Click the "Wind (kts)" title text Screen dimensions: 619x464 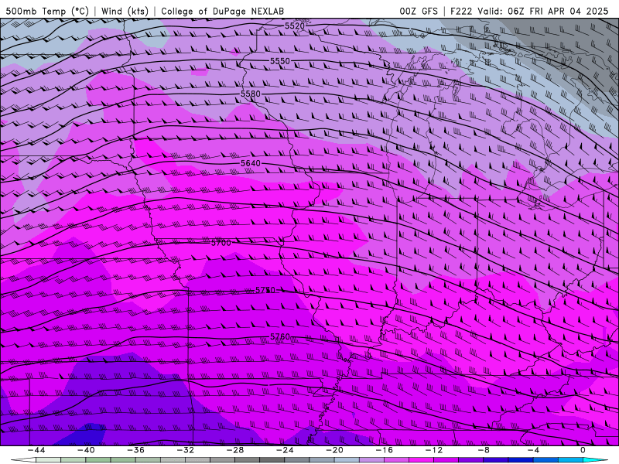[x=125, y=11]
